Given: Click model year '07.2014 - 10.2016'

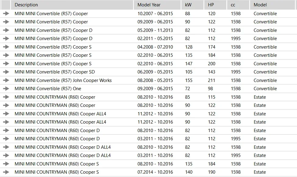Looking at the screenshot, I should coord(155,172).
